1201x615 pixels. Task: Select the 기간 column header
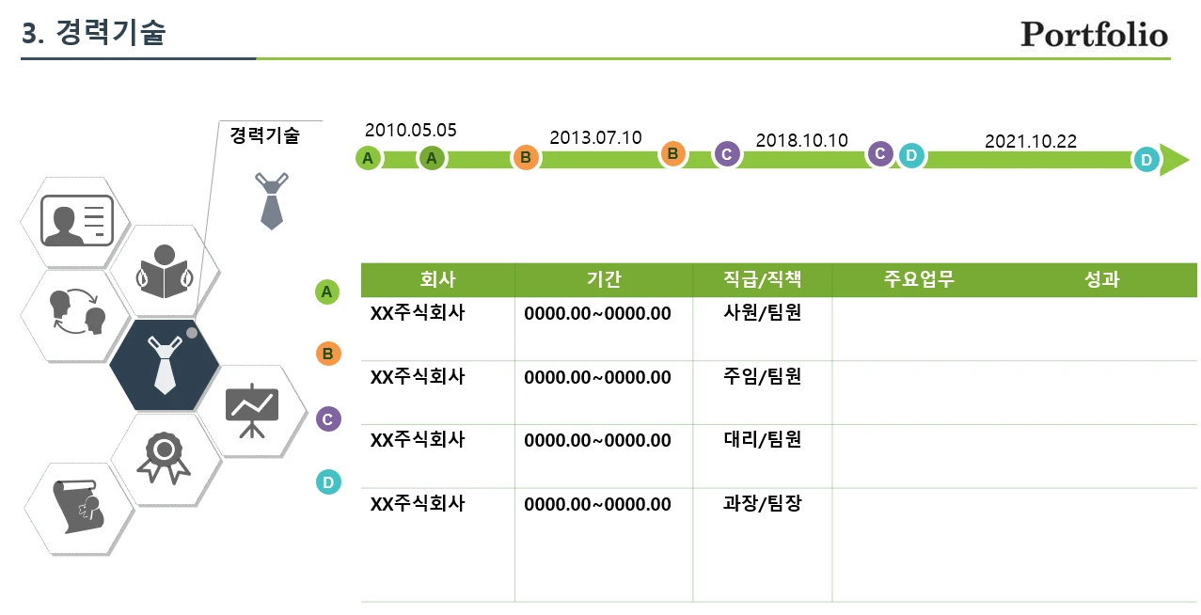(603, 280)
